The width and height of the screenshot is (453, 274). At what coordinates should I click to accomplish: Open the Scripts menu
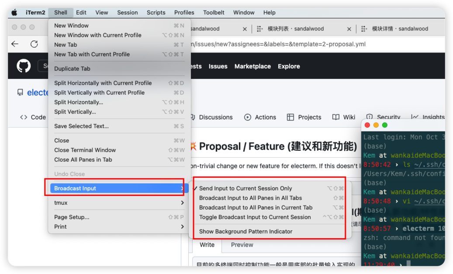pos(156,12)
